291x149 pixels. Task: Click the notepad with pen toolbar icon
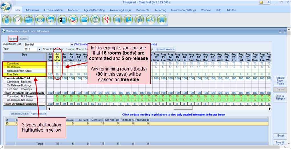pyautogui.click(x=18, y=20)
